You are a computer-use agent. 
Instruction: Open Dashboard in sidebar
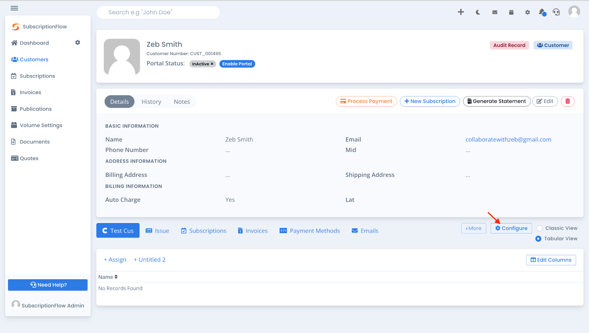[x=30, y=43]
